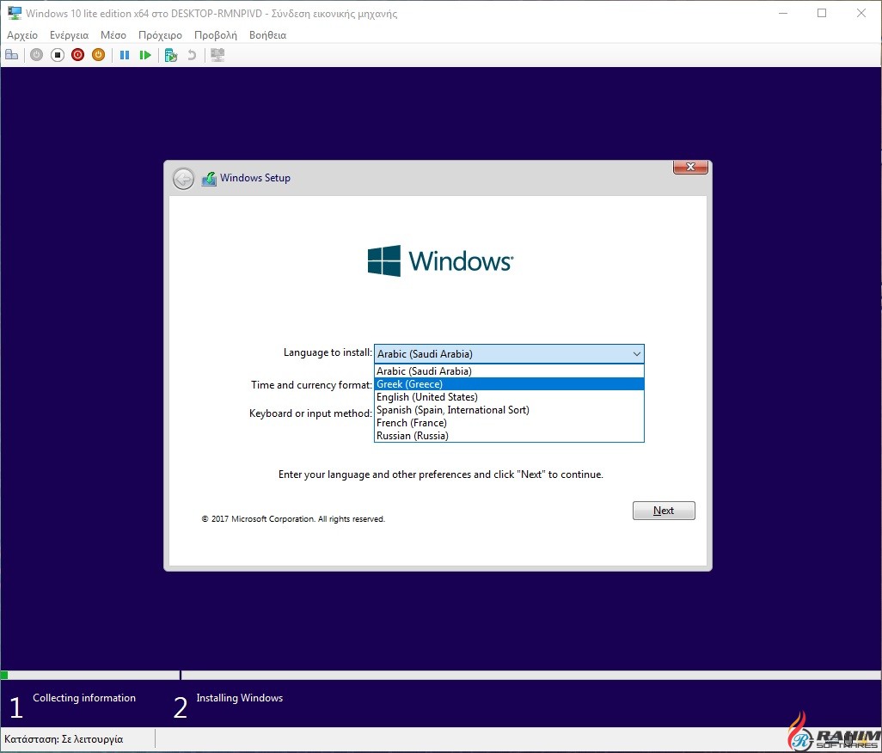Select Russian (Russia) language option
This screenshot has height=753, width=882.
[x=509, y=436]
